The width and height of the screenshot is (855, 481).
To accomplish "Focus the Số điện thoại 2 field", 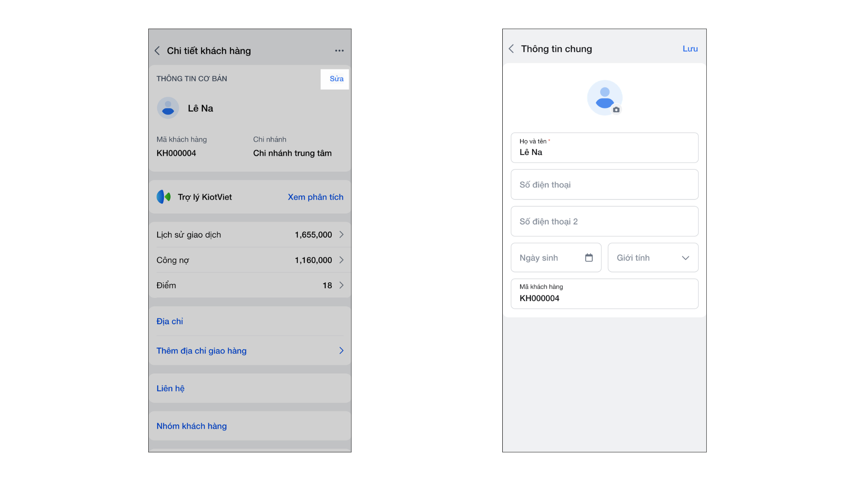I will pyautogui.click(x=604, y=221).
